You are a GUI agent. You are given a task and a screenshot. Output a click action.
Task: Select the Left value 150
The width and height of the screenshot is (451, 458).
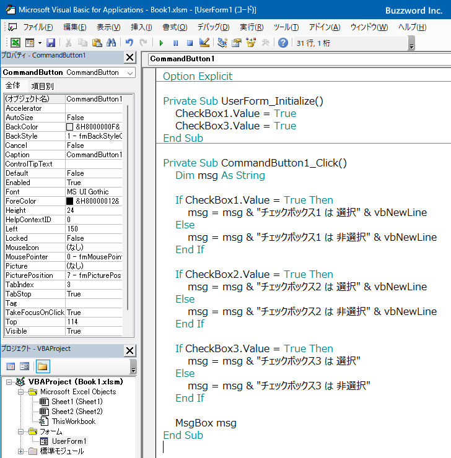click(94, 229)
